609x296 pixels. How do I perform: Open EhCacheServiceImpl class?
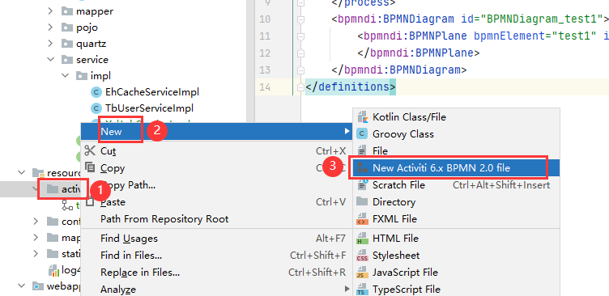click(152, 92)
